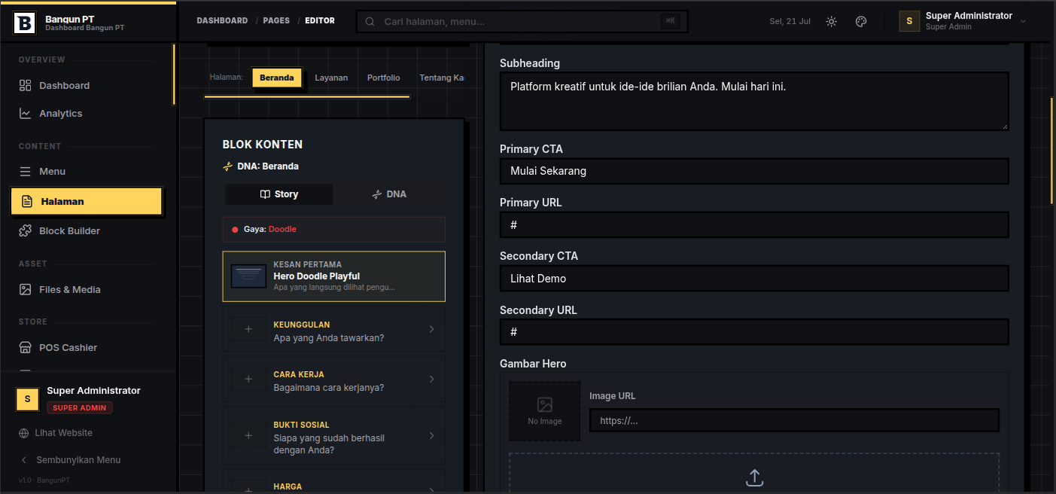Image resolution: width=1056 pixels, height=494 pixels.
Task: Select the Portfolio page tab
Action: [384, 78]
